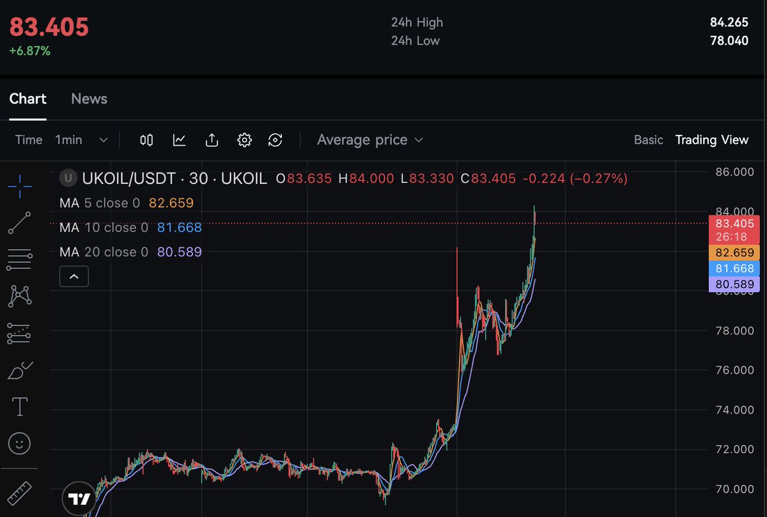Select the brush drawing tool
This screenshot has height=517, width=767.
(x=20, y=370)
